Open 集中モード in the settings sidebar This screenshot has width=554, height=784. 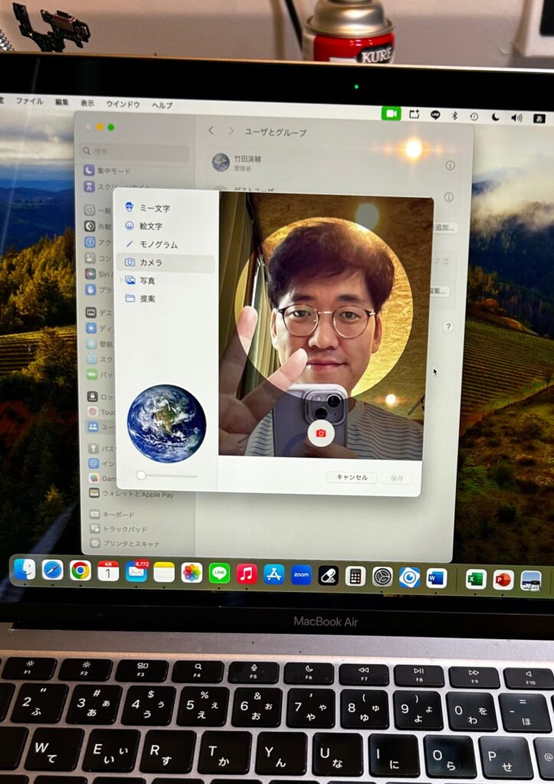point(107,171)
